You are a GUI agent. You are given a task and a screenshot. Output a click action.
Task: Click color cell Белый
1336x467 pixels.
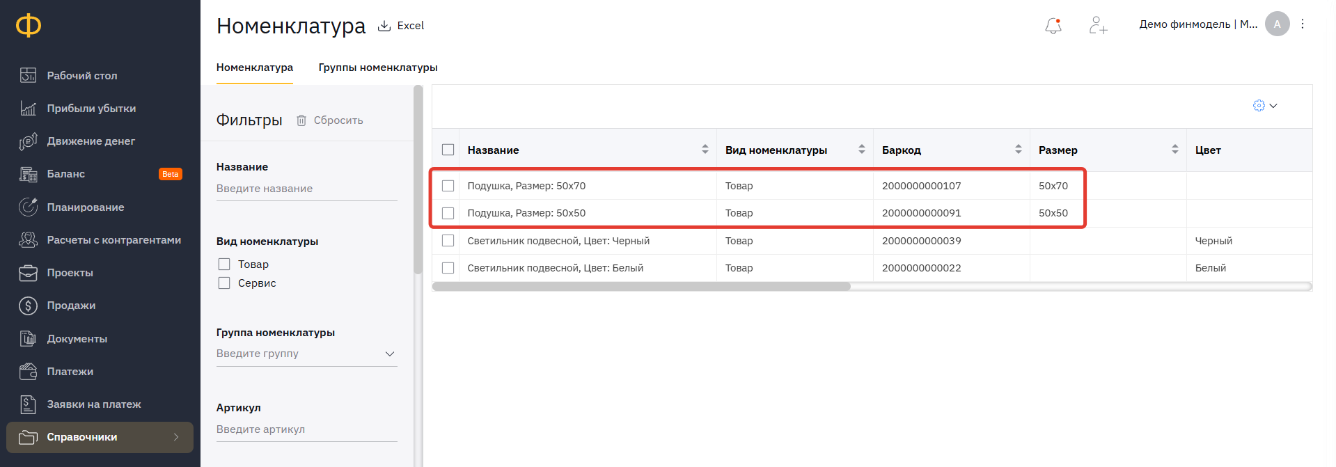1211,268
